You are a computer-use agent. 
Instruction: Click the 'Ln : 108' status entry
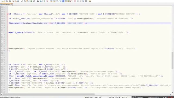[112, 97]
